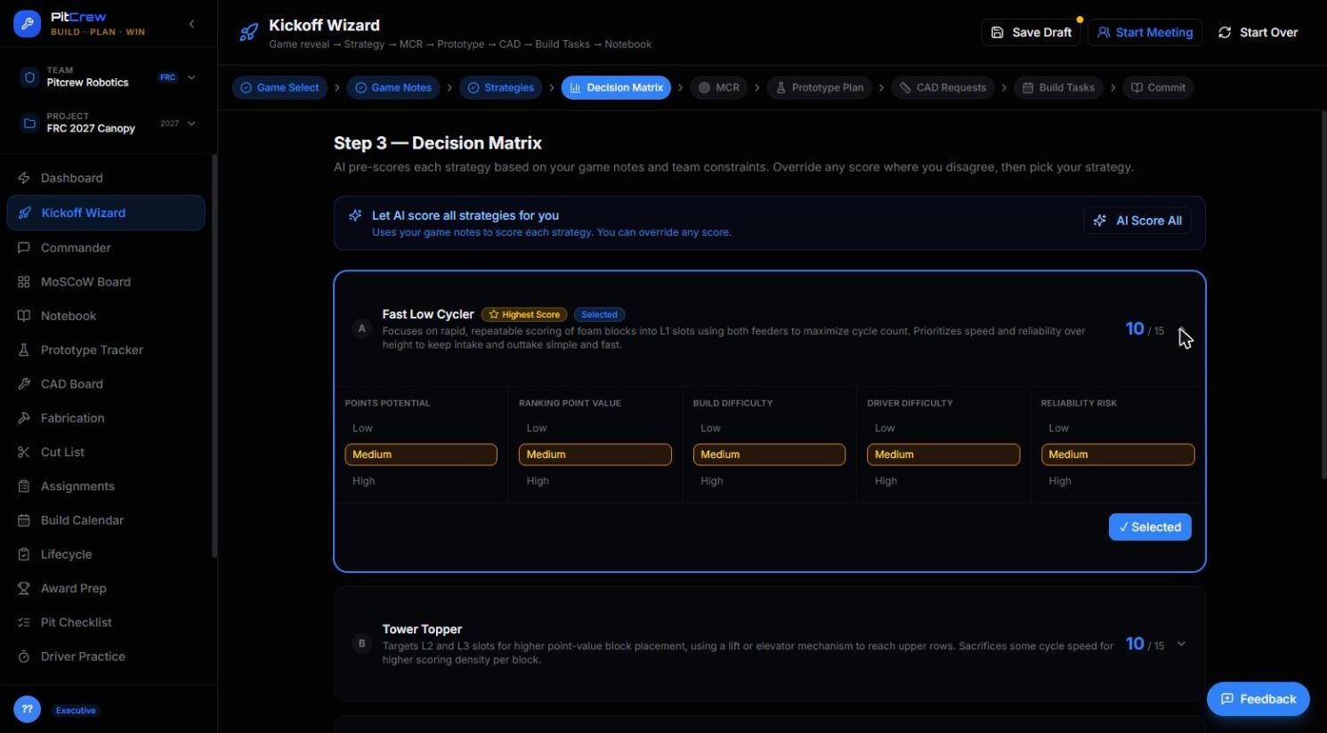Click the MoSCoW Board grid icon
Screen dimensions: 1327x733
coord(24,282)
